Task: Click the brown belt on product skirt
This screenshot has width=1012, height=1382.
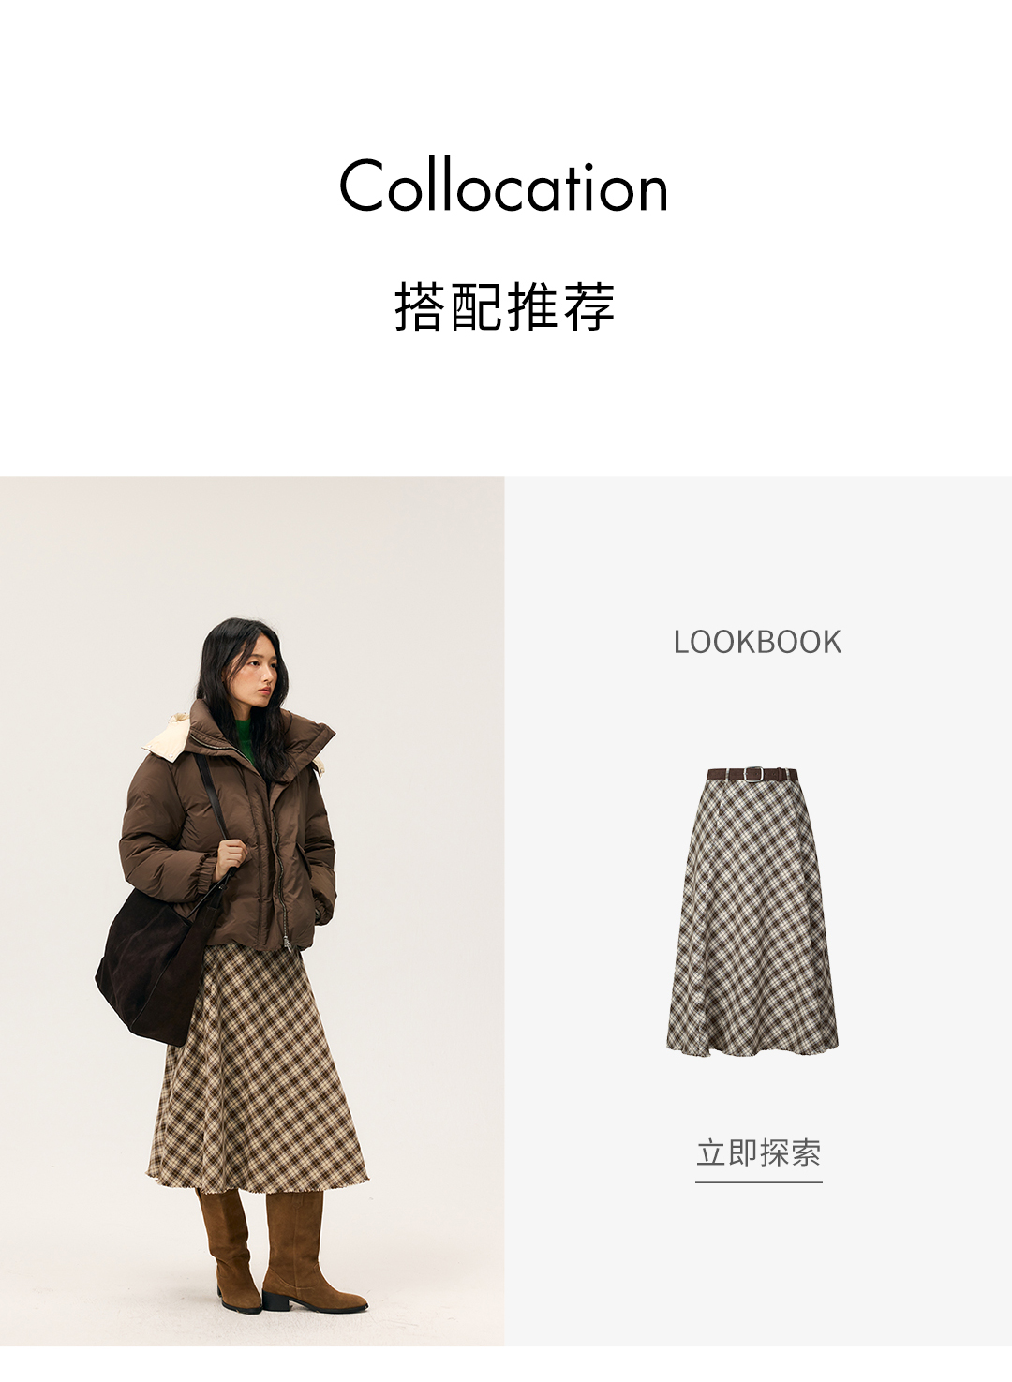Action: [x=752, y=774]
